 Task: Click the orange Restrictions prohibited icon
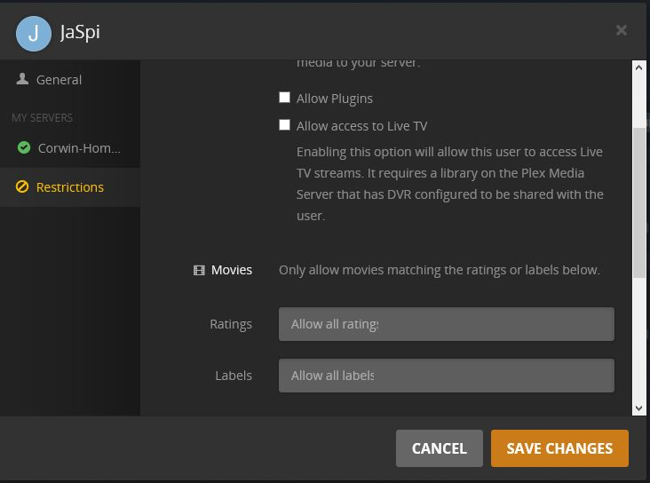click(x=22, y=187)
